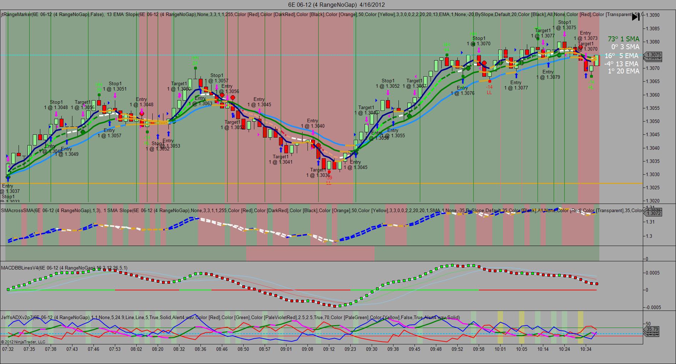Click the 10:14 time axis label
The width and height of the screenshot is (676, 364).
tap(543, 349)
